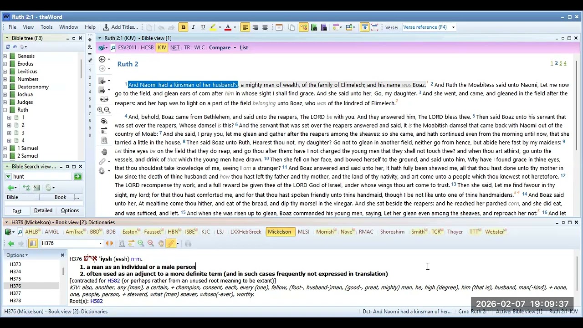Collapse the Ruth book node

[5, 110]
